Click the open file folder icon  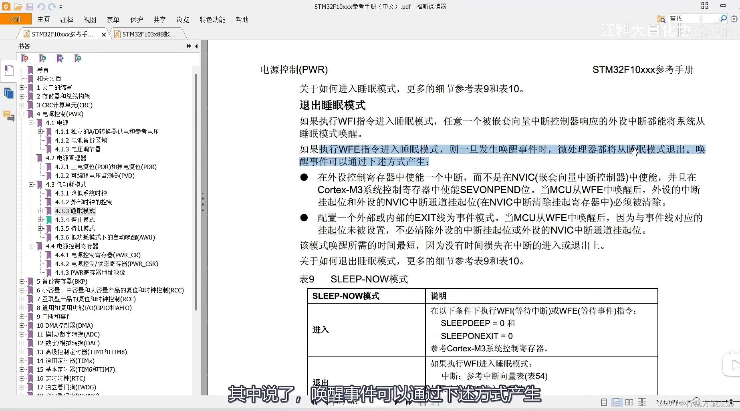[18, 7]
